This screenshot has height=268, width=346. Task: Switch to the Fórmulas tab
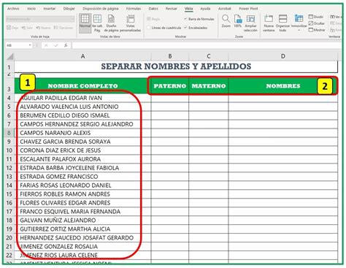pyautogui.click(x=134, y=9)
